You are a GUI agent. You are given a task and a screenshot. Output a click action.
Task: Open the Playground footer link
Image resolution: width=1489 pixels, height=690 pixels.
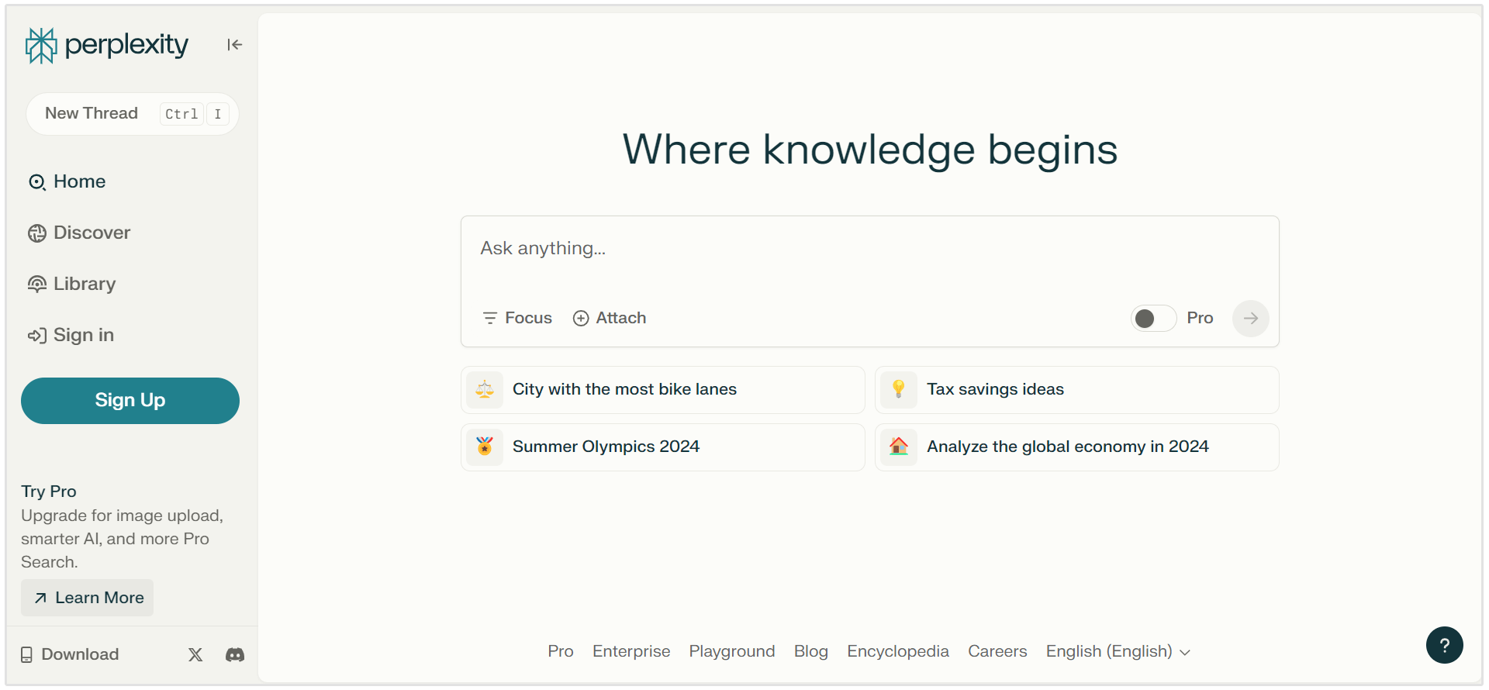pos(731,652)
